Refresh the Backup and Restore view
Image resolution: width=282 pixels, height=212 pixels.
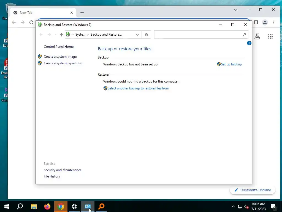147,35
